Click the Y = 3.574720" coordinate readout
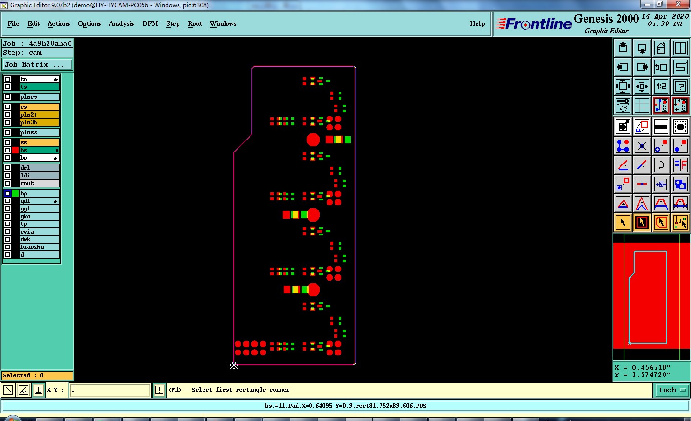 (643, 374)
